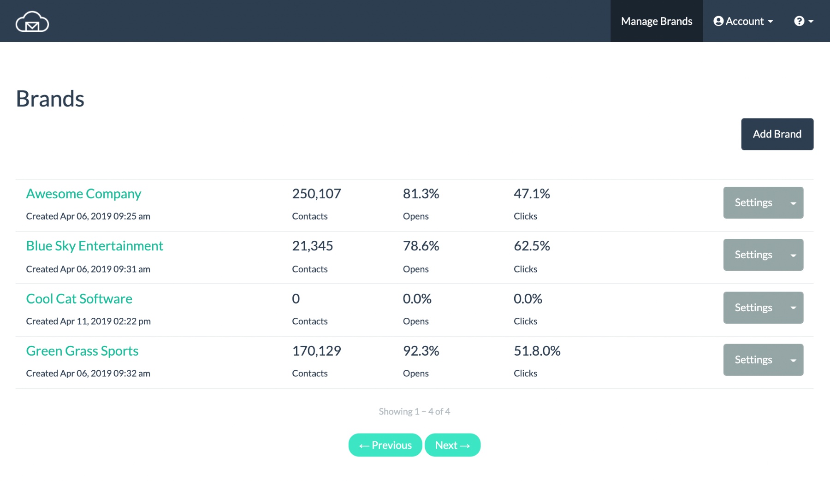View the Cool Cat Software brand
This screenshot has height=481, width=830.
point(79,298)
